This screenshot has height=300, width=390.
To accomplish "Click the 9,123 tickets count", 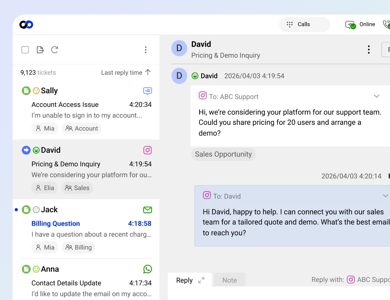I will pyautogui.click(x=38, y=72).
